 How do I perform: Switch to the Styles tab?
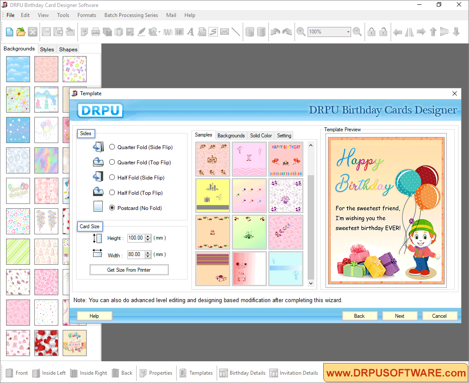[x=47, y=49]
